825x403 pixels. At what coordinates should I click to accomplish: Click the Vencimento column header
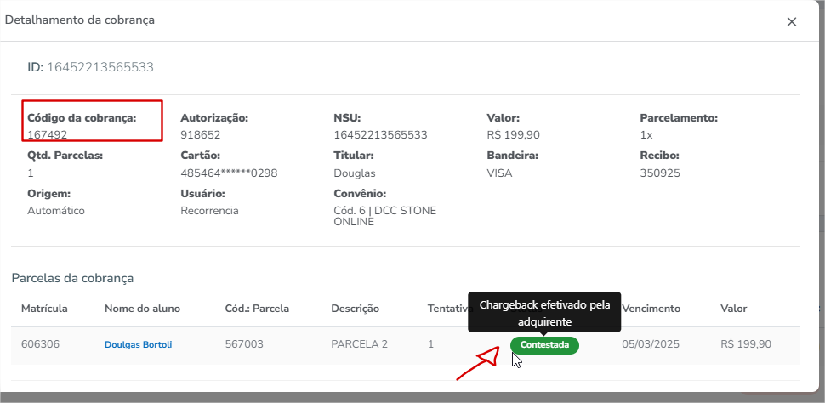(x=651, y=309)
